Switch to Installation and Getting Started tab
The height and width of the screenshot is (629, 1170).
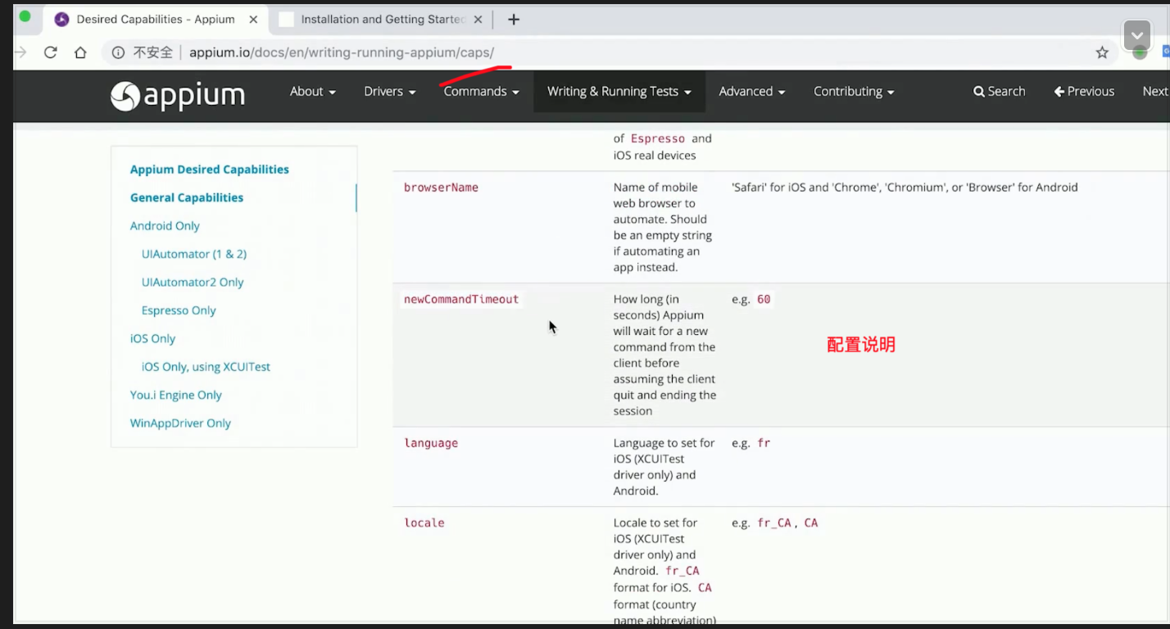tap(383, 20)
